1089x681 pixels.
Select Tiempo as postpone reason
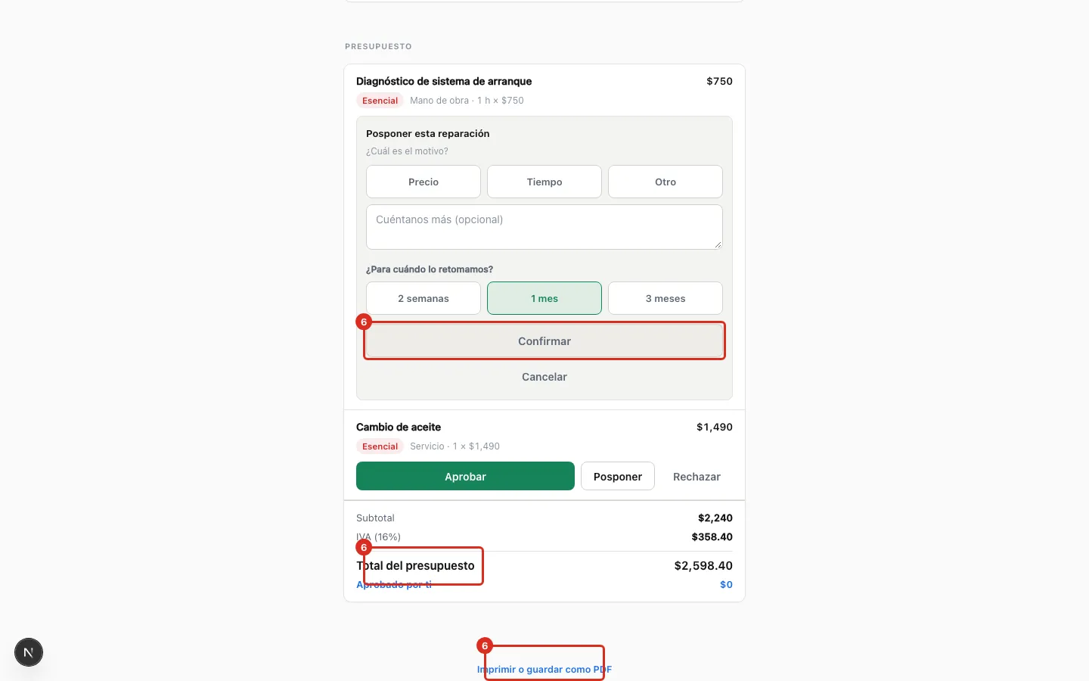tap(544, 182)
